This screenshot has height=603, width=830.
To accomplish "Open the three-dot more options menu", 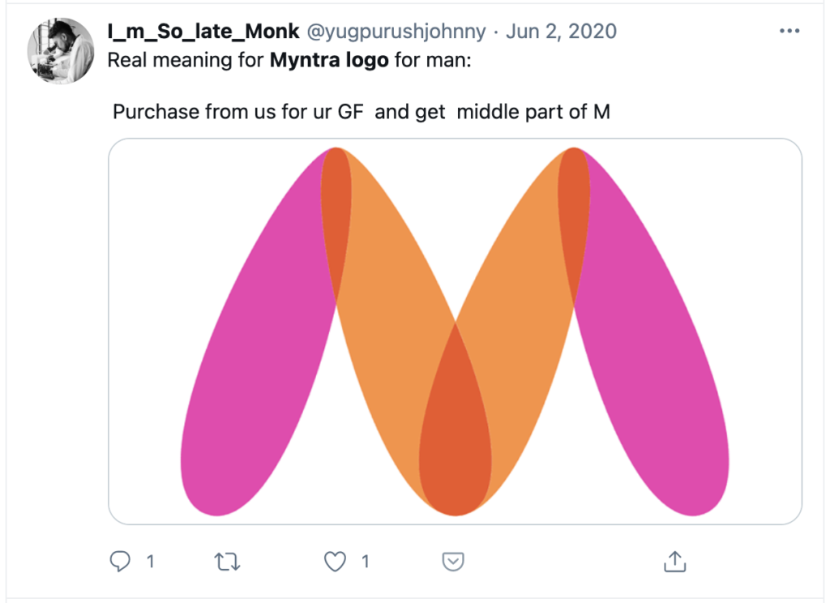I will (789, 31).
